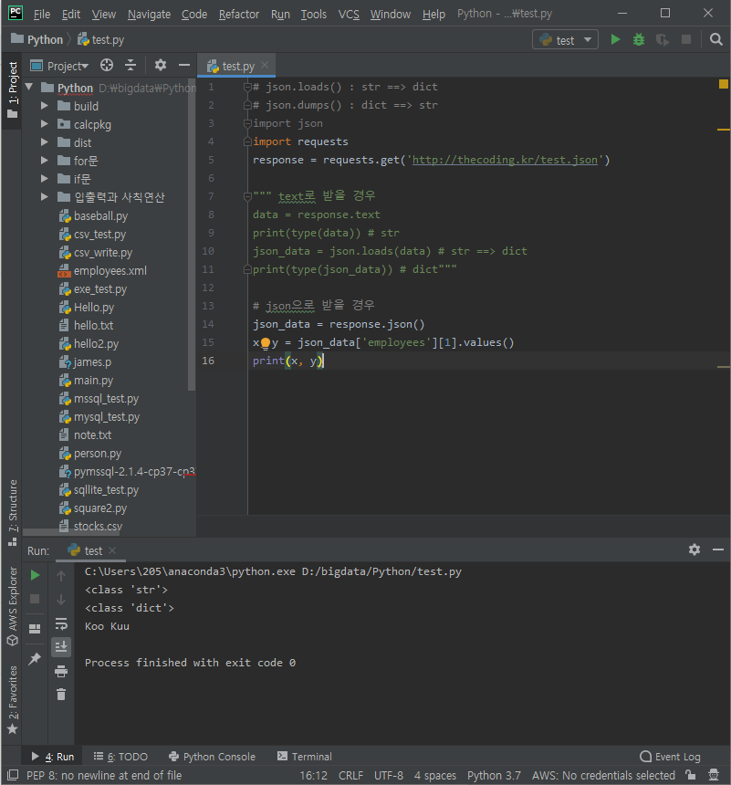Hide the Run panel with minus icon
The width and height of the screenshot is (731, 785).
(x=718, y=549)
